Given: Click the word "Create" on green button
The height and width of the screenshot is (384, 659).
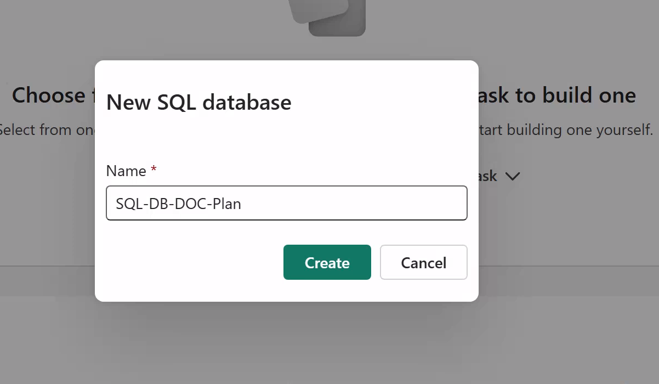Looking at the screenshot, I should pyautogui.click(x=327, y=263).
